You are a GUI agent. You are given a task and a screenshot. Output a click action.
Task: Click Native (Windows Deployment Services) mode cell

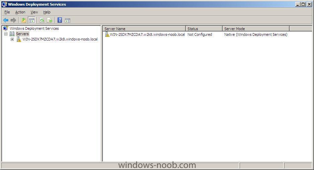click(x=256, y=34)
